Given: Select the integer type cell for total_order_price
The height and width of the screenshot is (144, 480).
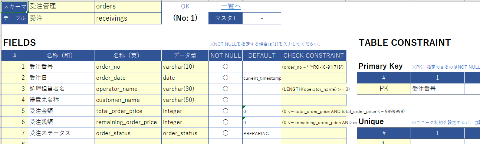Looking at the screenshot, I should (185, 111).
